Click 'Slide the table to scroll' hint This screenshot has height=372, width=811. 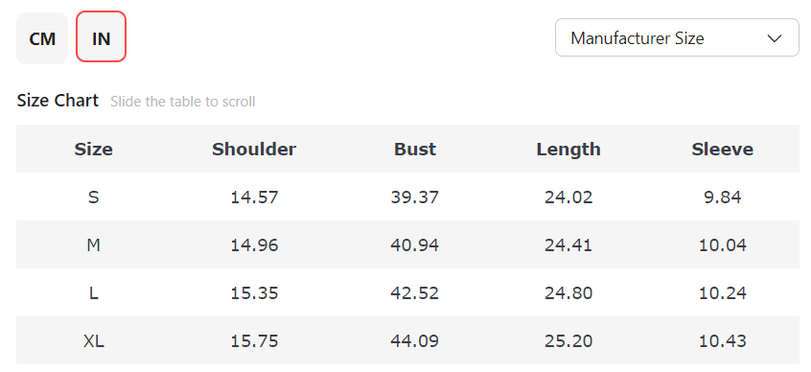click(182, 102)
